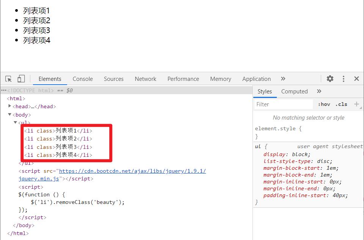The image size is (364, 240).
Task: Switch to the Computed styles tab
Action: [x=294, y=92]
